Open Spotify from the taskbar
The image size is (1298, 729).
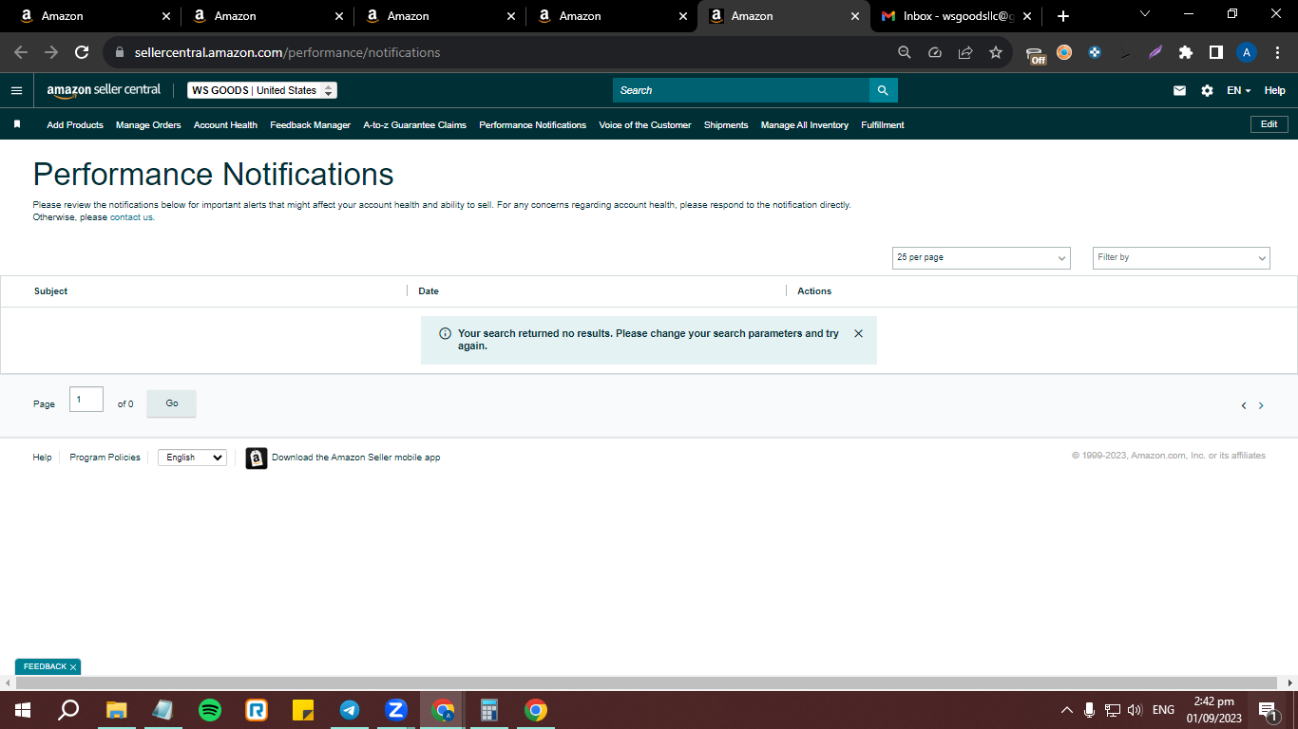(x=210, y=710)
